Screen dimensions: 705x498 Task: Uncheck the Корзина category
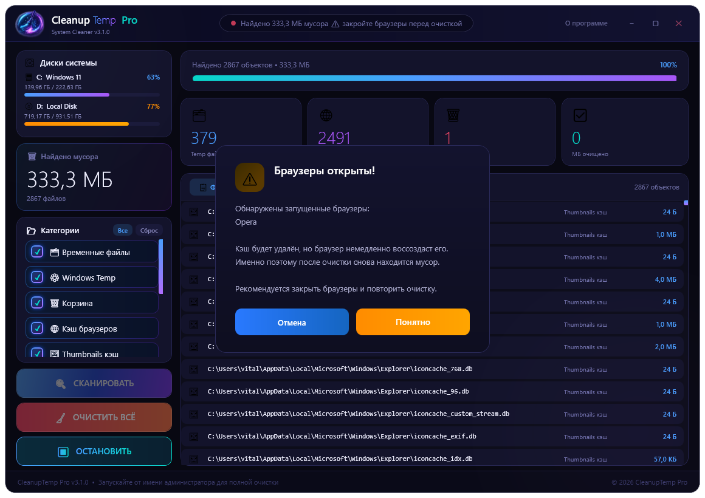37,302
